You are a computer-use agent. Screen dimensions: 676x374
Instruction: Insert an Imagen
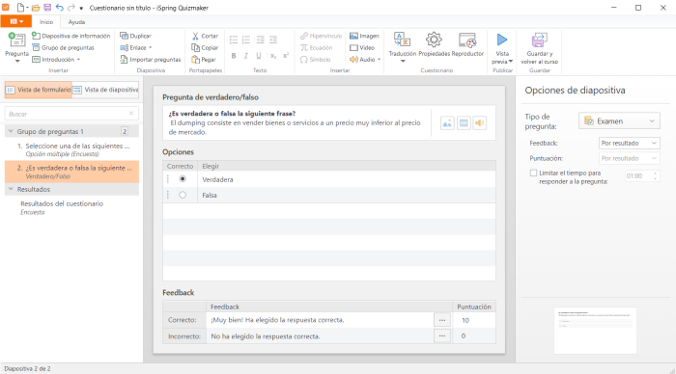(x=364, y=36)
